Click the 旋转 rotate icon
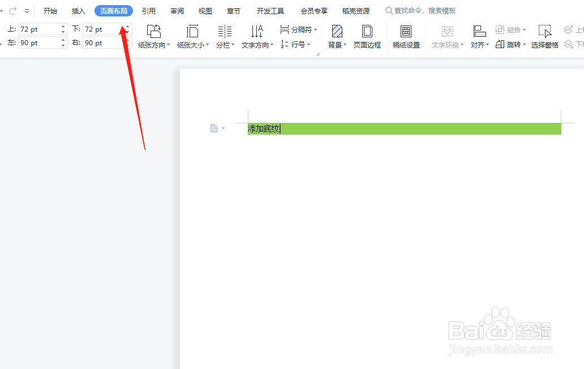This screenshot has width=584, height=369. tap(500, 44)
